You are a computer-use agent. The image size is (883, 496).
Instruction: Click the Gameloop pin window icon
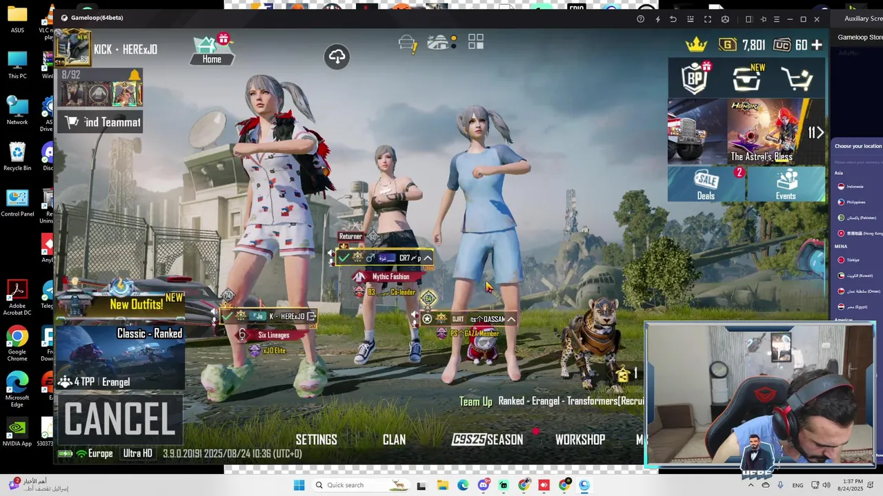click(763, 19)
